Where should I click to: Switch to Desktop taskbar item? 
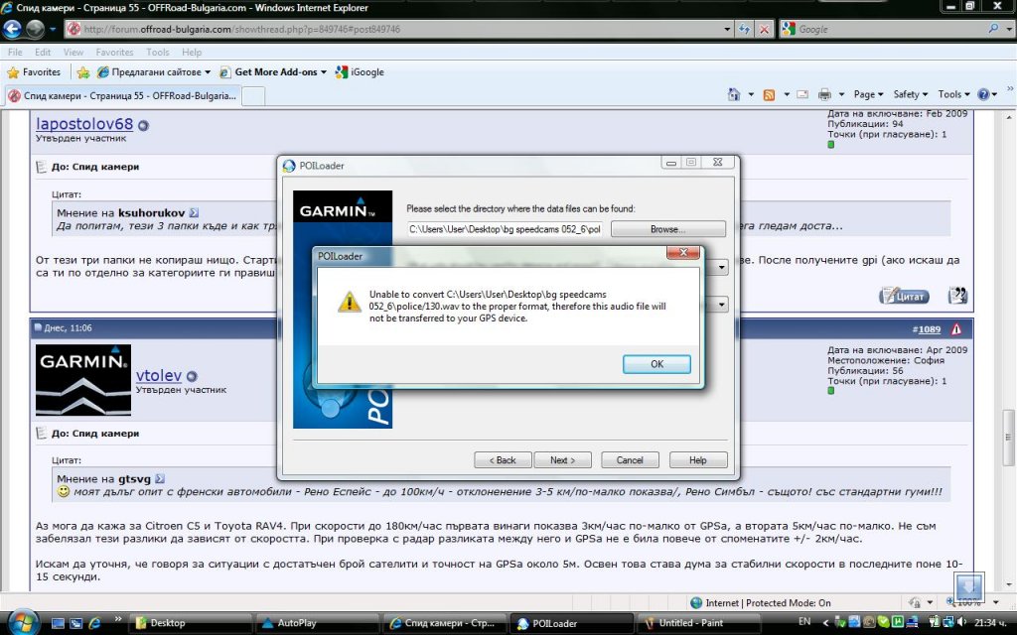point(191,623)
